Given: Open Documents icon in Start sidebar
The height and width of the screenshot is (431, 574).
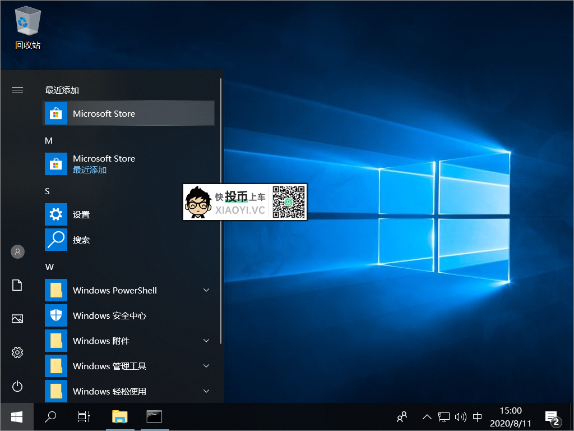Looking at the screenshot, I should click(17, 286).
